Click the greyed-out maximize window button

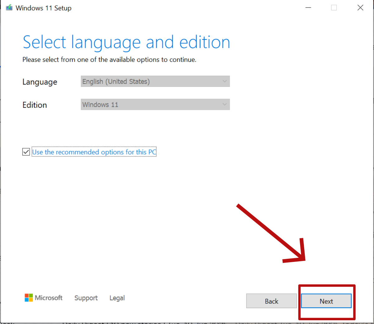334,8
